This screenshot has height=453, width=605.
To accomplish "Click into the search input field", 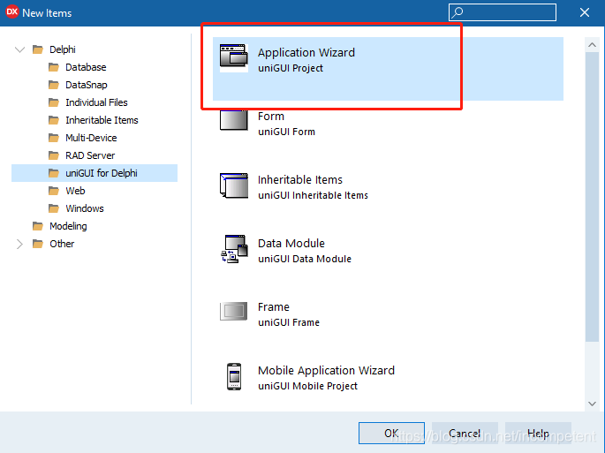I will point(503,12).
